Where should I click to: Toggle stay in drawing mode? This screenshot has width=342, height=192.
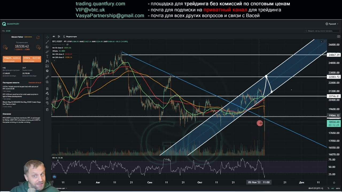pos(47,93)
